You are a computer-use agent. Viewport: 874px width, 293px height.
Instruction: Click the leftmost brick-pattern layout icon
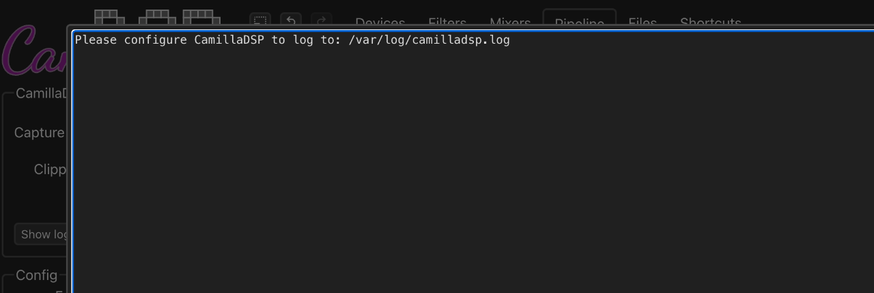click(109, 17)
